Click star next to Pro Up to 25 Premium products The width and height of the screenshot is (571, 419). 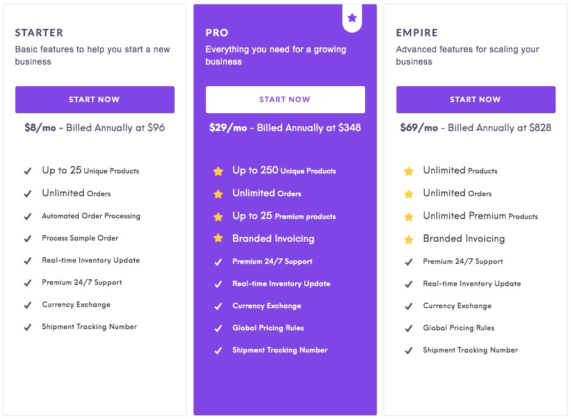point(218,217)
